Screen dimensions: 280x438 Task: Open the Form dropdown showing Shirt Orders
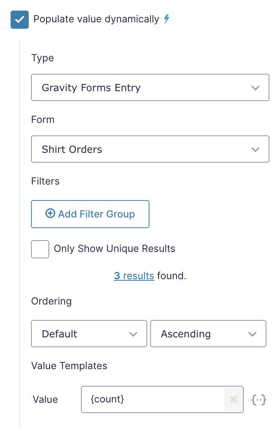coord(150,149)
